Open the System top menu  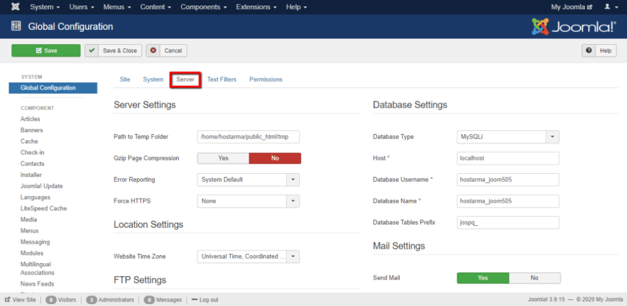(x=45, y=7)
